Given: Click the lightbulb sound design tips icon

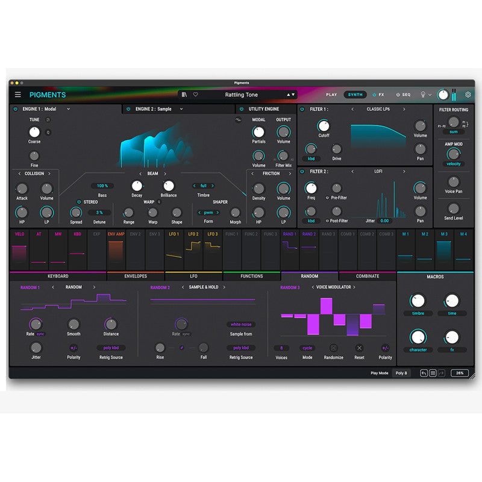Looking at the screenshot, I should pyautogui.click(x=423, y=95).
